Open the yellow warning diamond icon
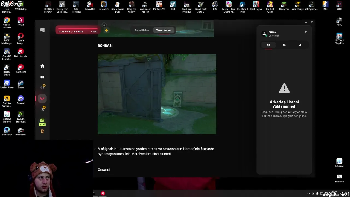Image resolution: width=350 pixels, height=197 pixels. (106, 30)
